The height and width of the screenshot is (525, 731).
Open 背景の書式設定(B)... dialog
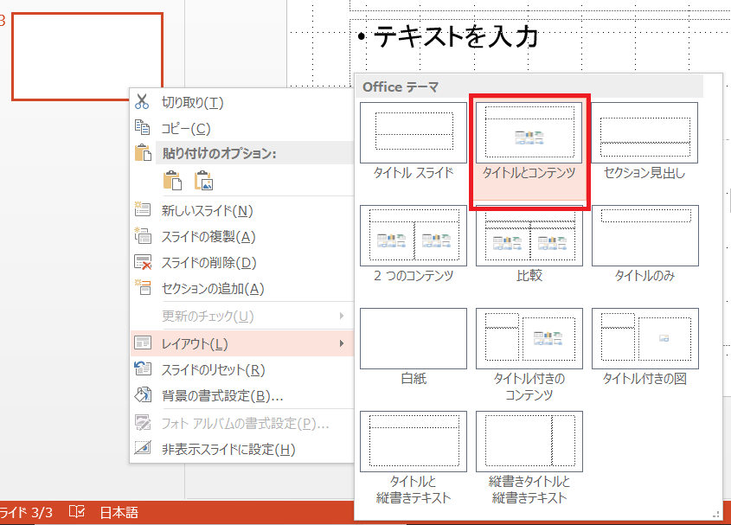coord(241,396)
